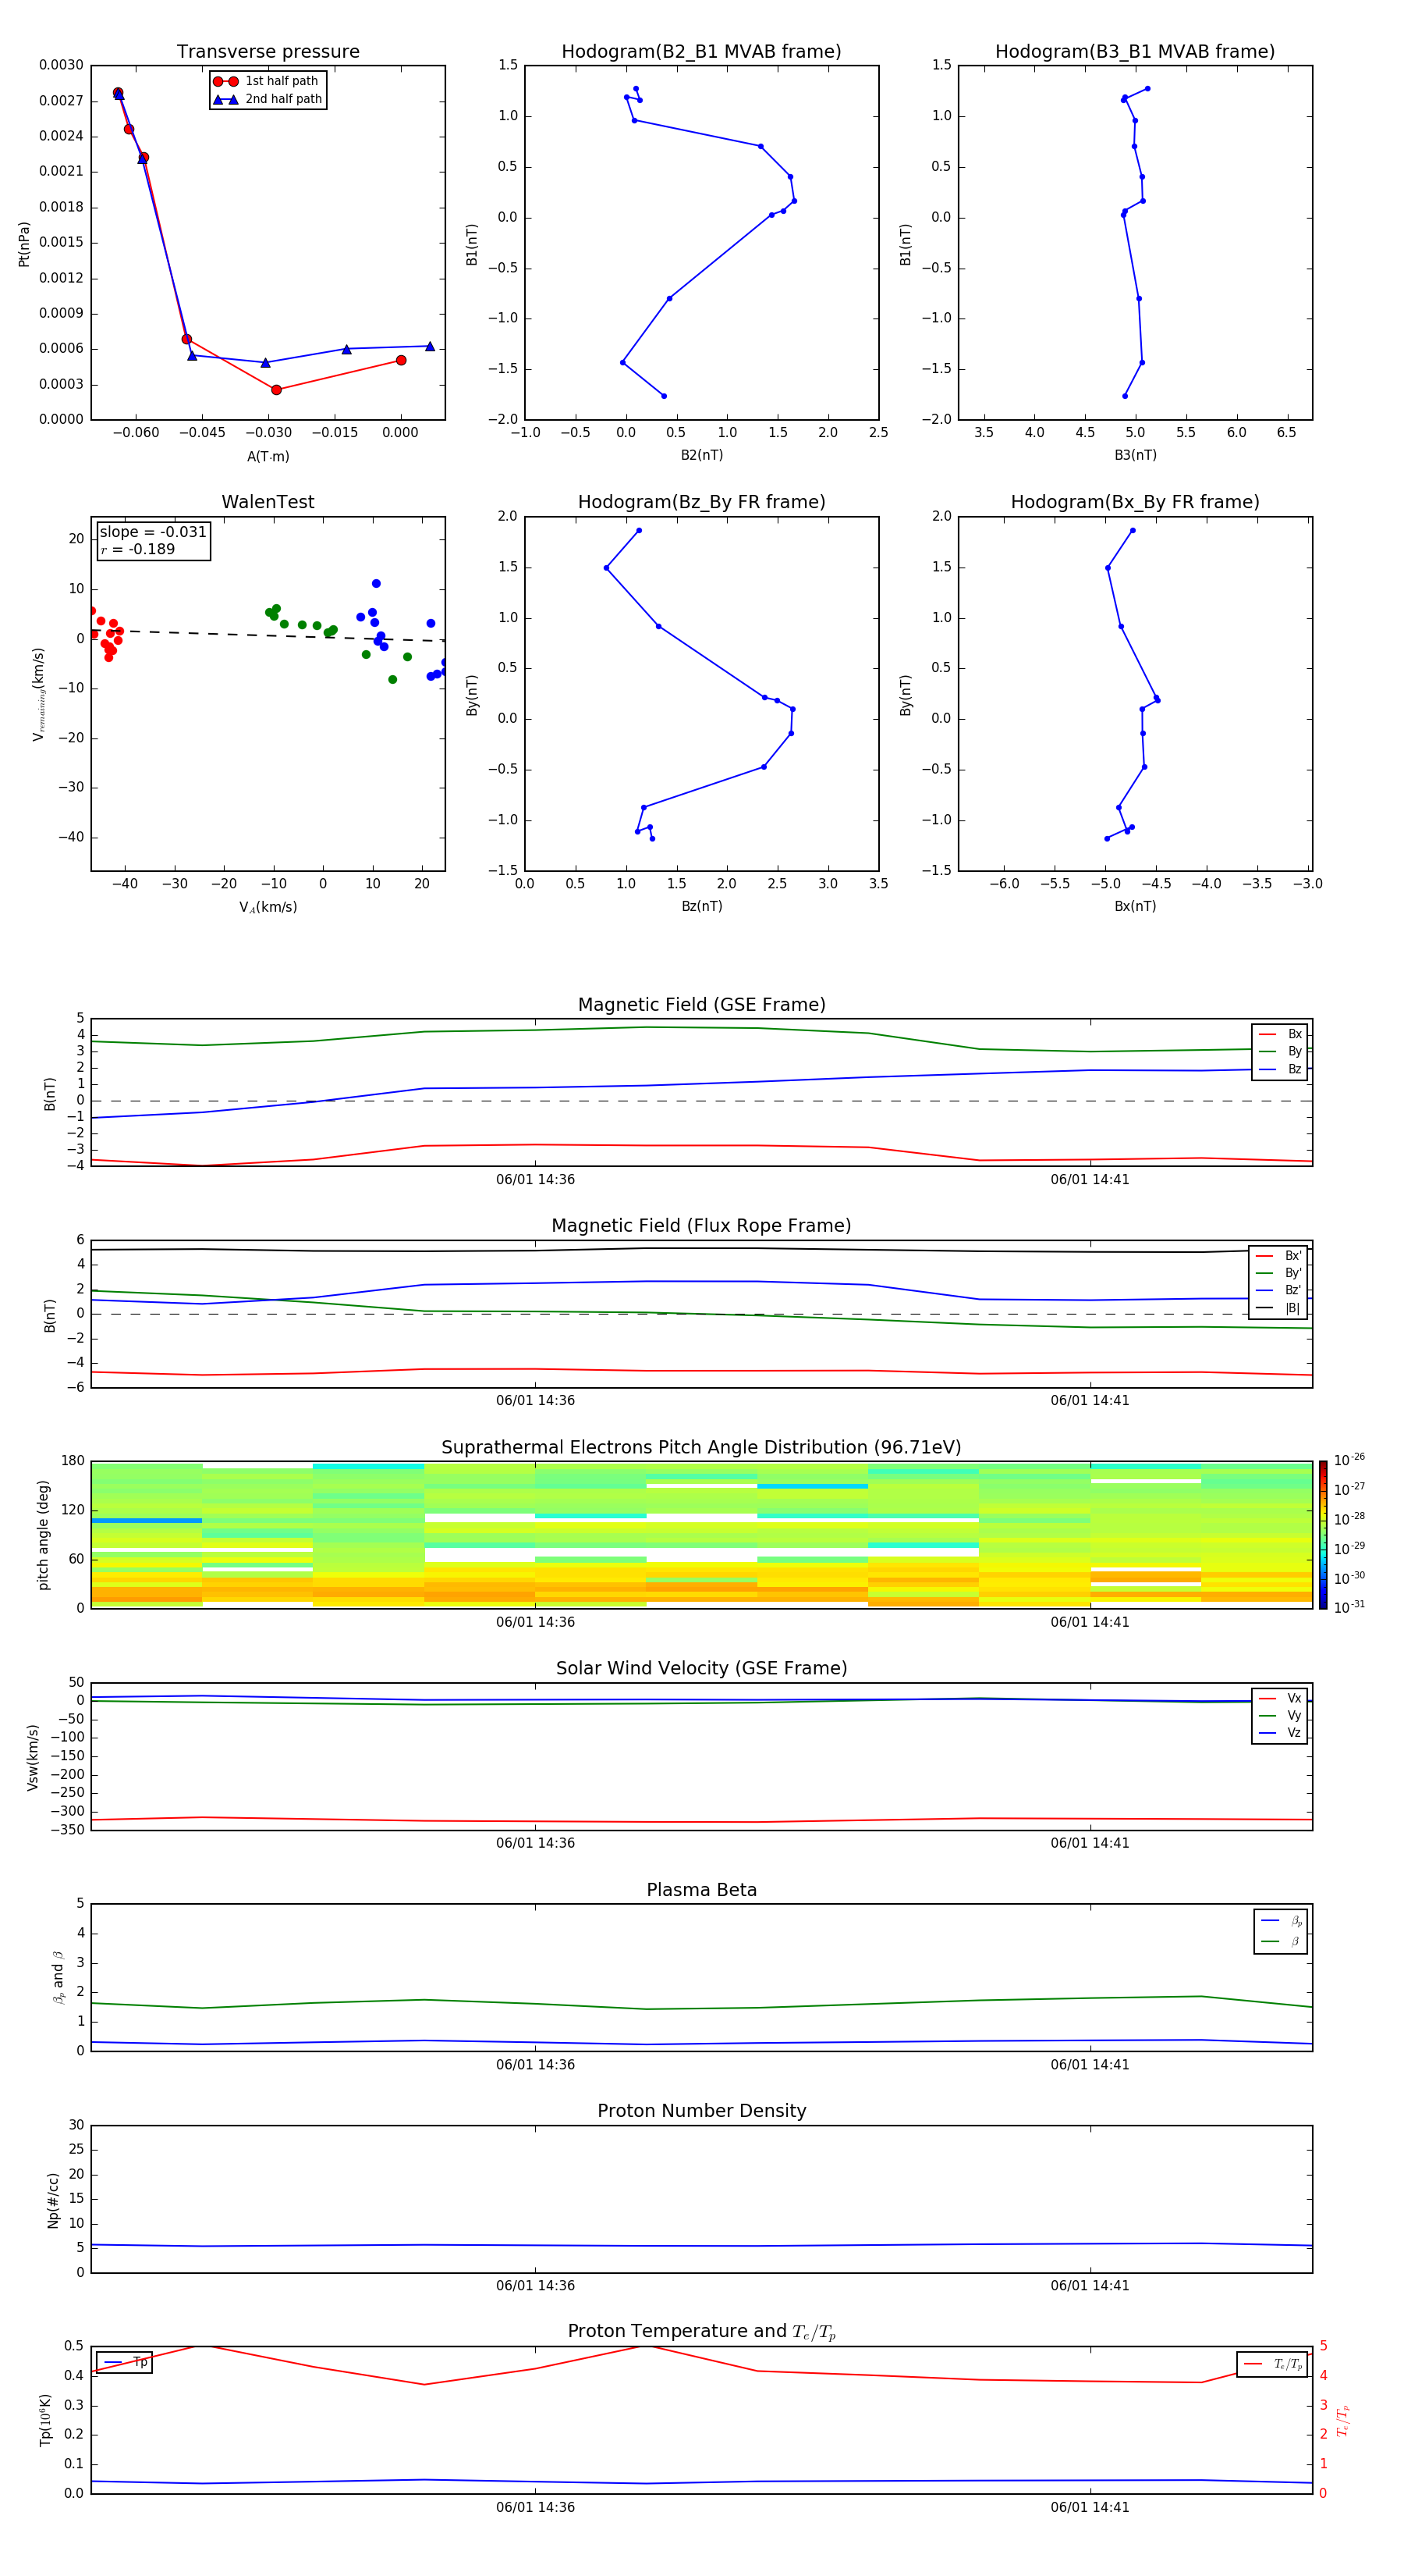Viewport: 1404px width, 2576px height.
Task: Click the pitch angle colorbar scale
Action: 1323,1535
